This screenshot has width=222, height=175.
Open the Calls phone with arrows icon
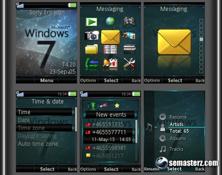92,63
